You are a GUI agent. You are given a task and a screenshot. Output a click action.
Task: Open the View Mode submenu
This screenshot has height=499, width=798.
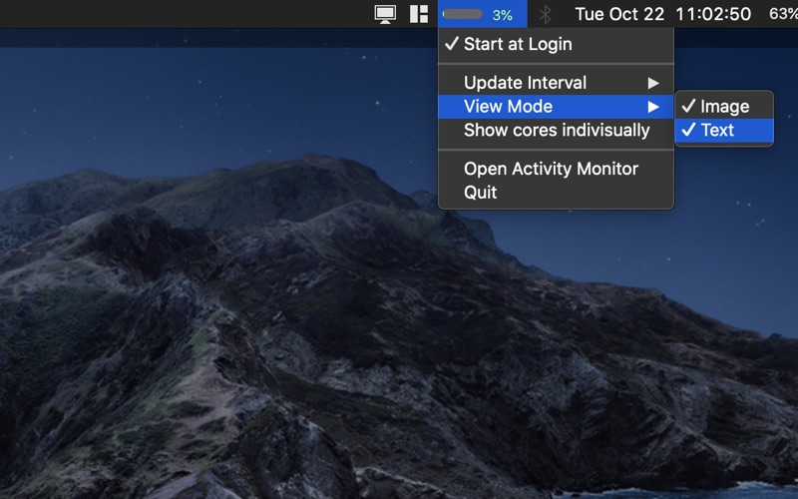556,107
